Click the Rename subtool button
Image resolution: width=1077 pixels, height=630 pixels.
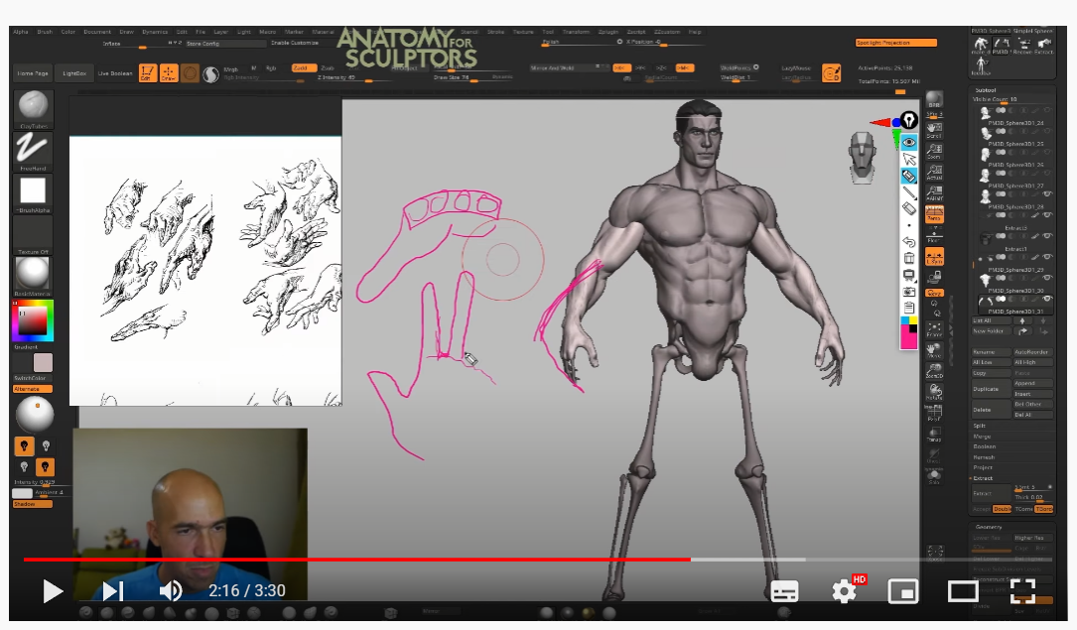991,352
